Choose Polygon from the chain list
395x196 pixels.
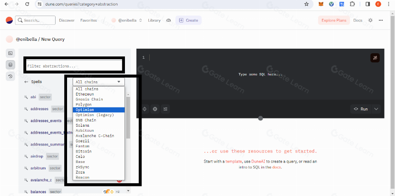(98, 104)
